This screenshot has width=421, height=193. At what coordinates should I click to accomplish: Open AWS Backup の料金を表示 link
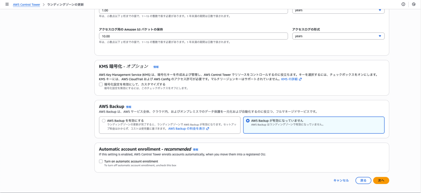[187, 129]
